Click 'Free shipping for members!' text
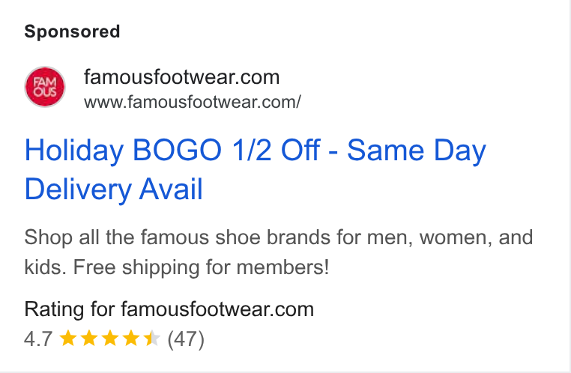This screenshot has height=373, width=571. 201,267
